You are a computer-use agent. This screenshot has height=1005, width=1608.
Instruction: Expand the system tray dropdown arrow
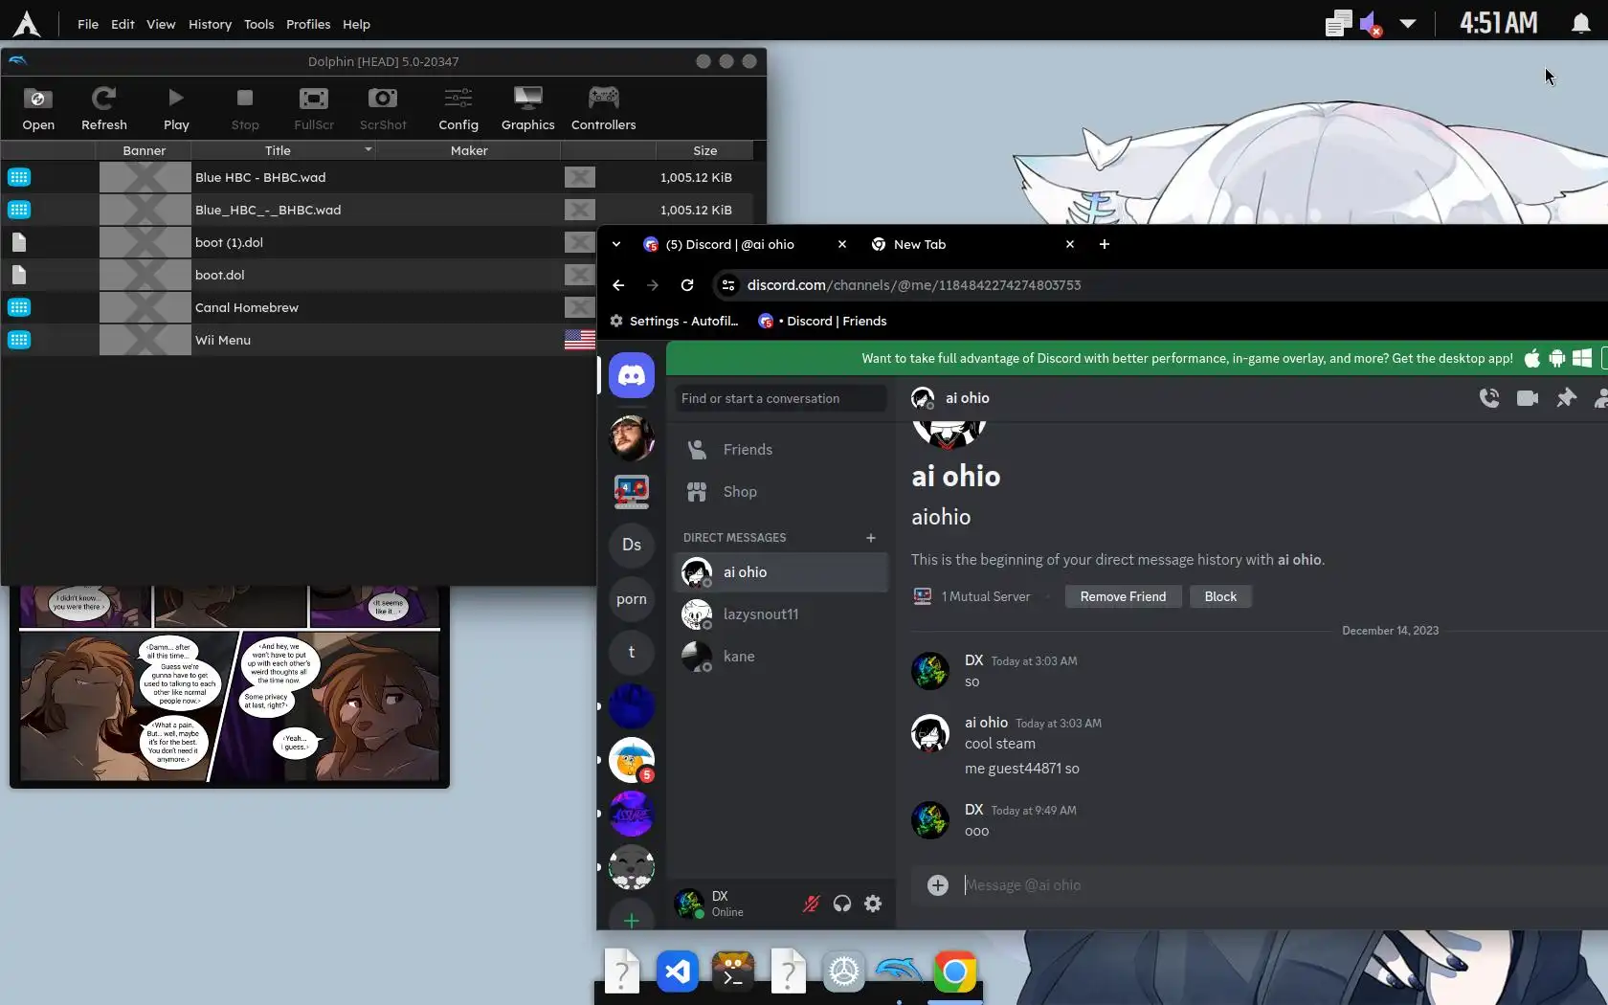click(1407, 24)
